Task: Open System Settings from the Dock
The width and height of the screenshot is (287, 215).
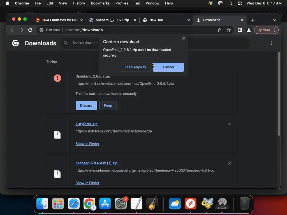Action: click(x=121, y=204)
